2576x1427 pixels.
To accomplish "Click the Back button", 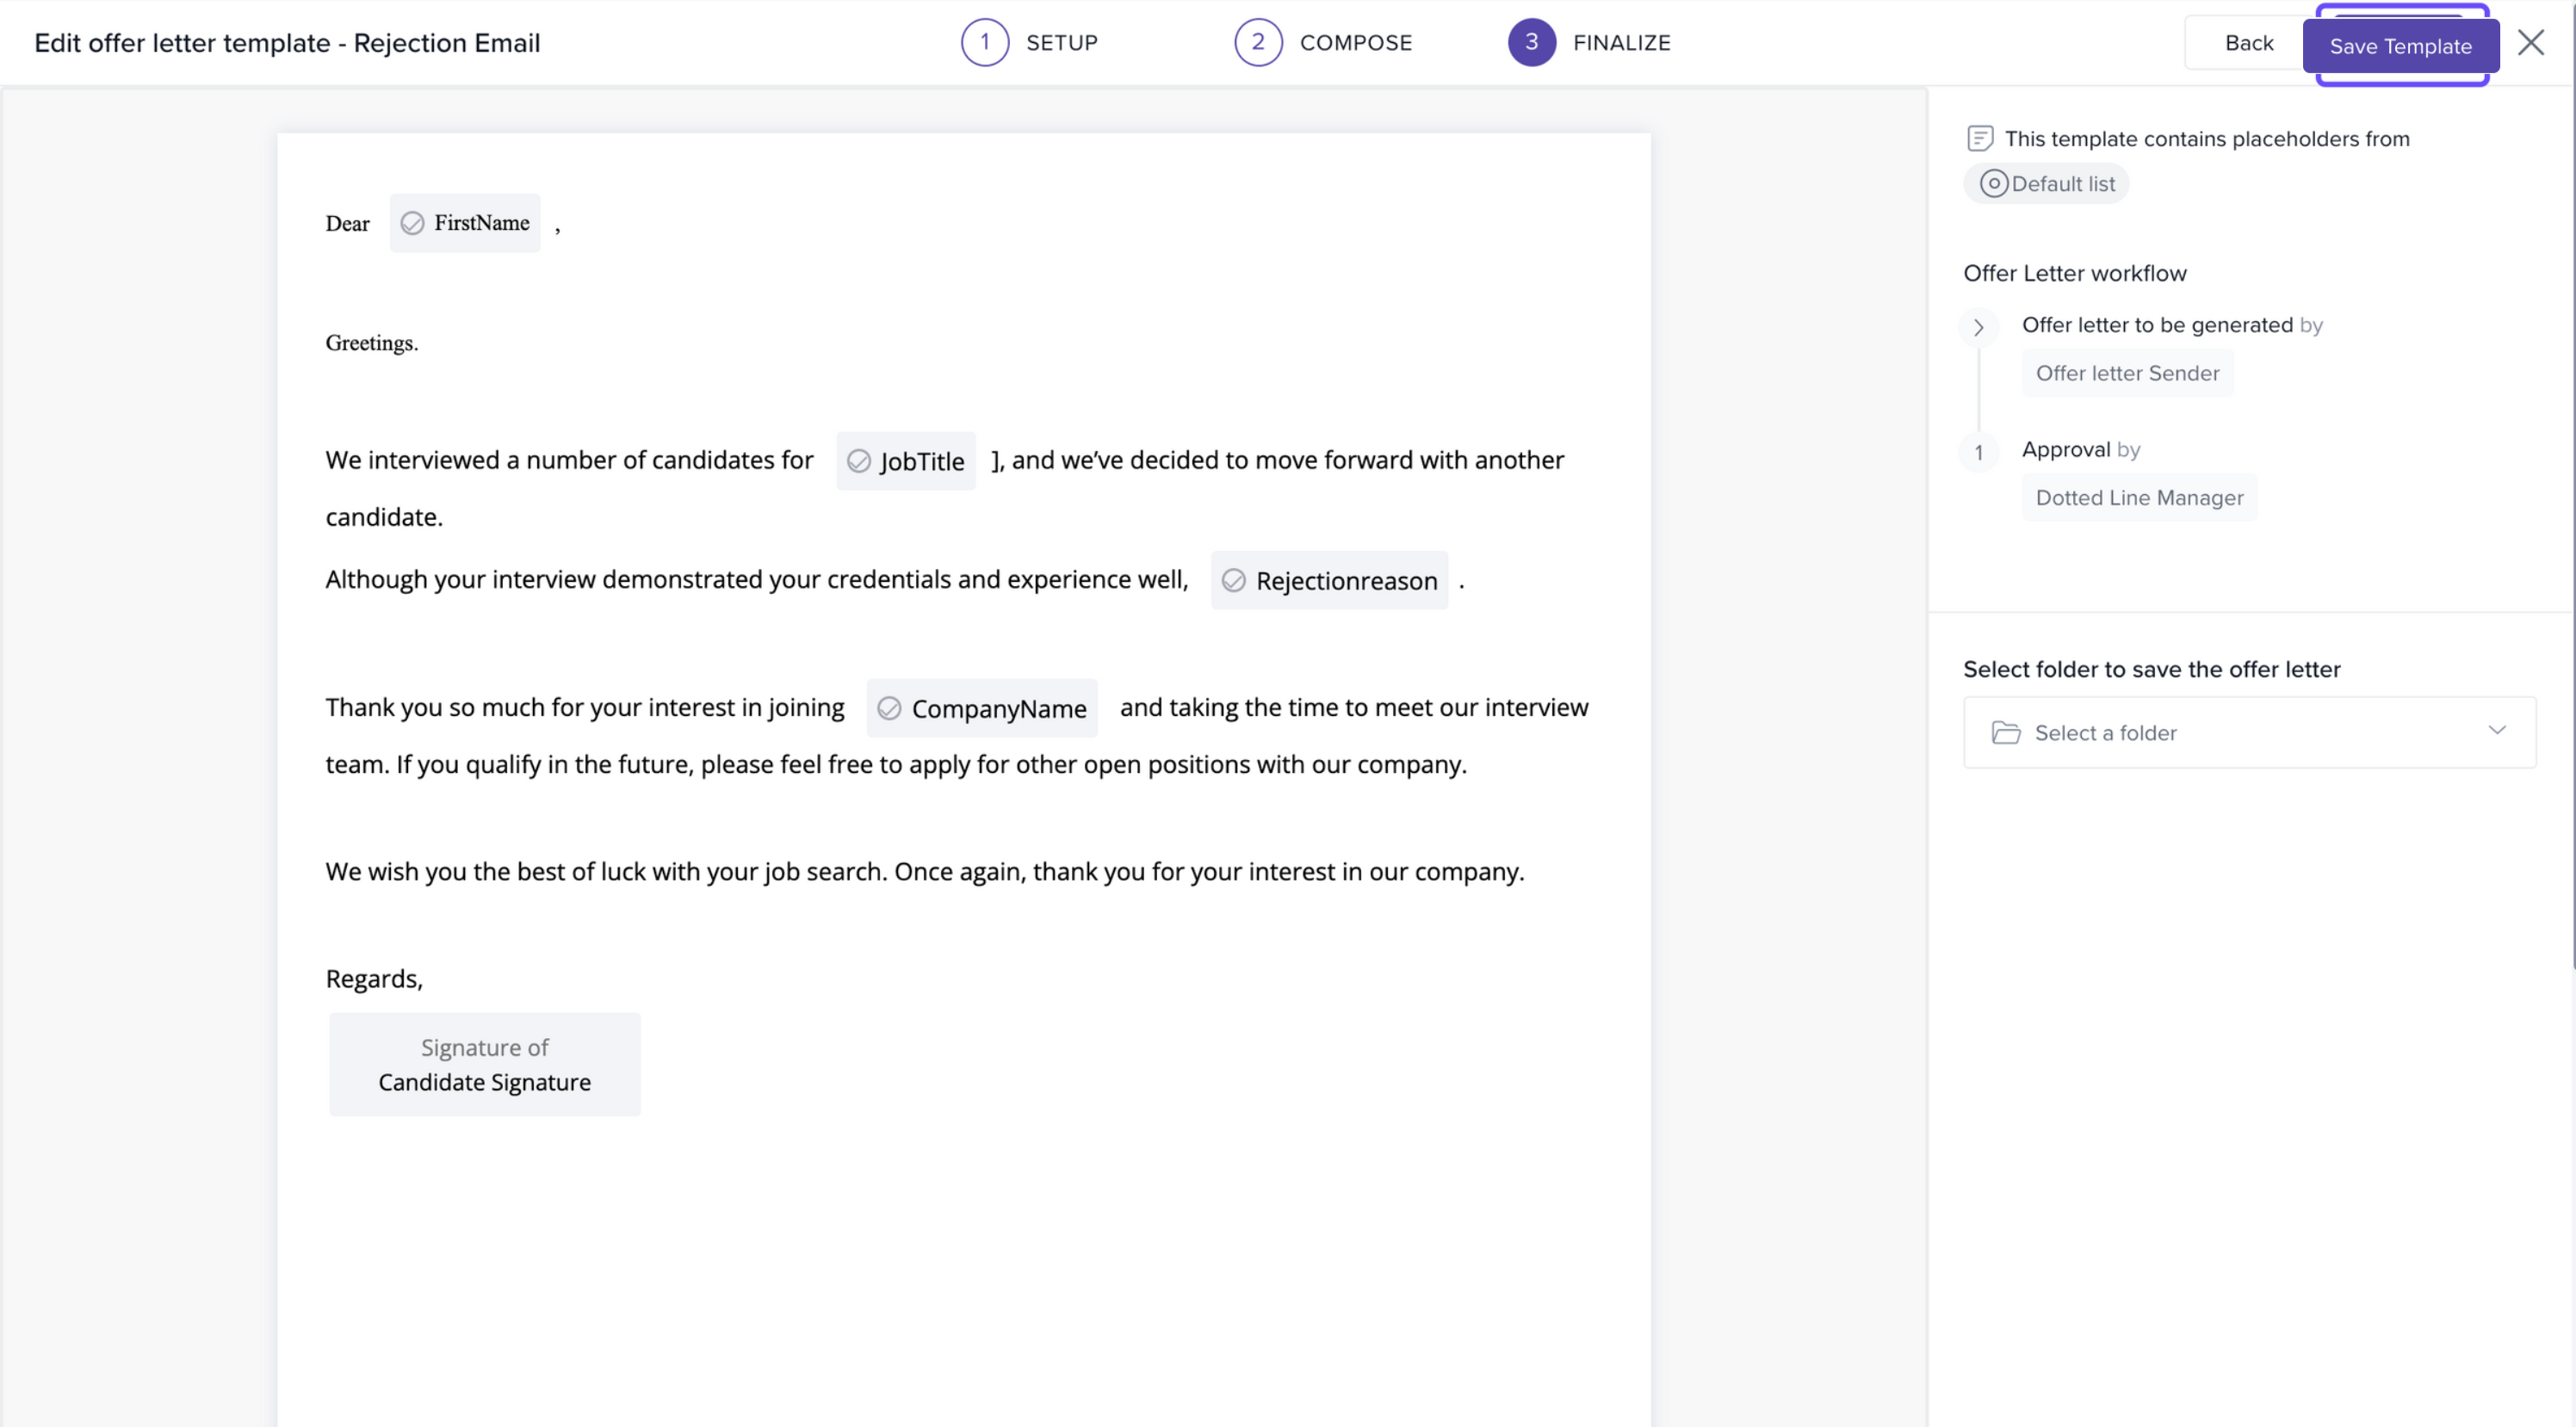I will coord(2248,43).
